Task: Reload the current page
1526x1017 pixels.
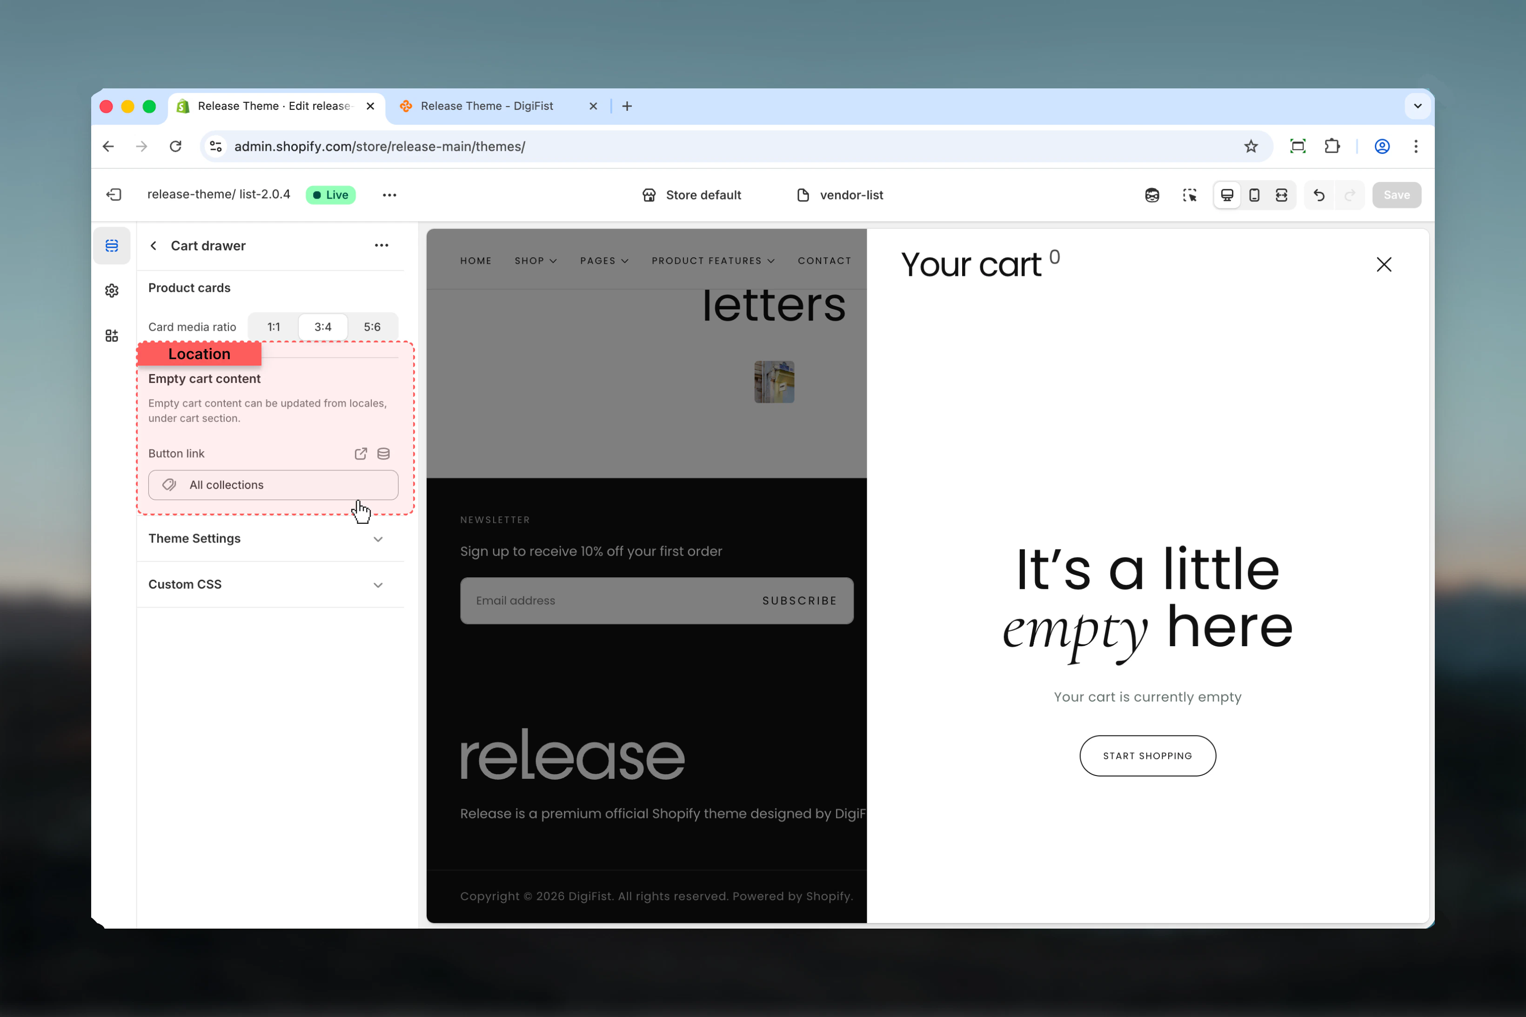Action: pos(175,147)
